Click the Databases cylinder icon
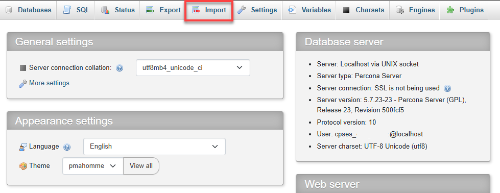Viewport: 500px width, 193px height. pos(9,10)
